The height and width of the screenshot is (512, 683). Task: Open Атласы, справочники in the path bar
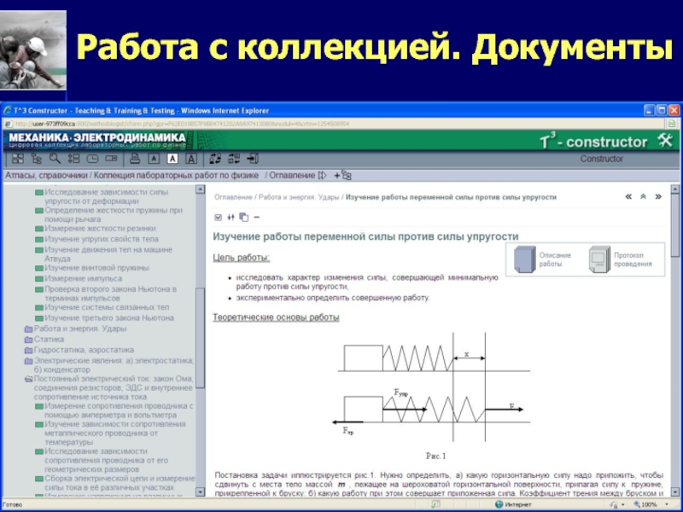[46, 176]
